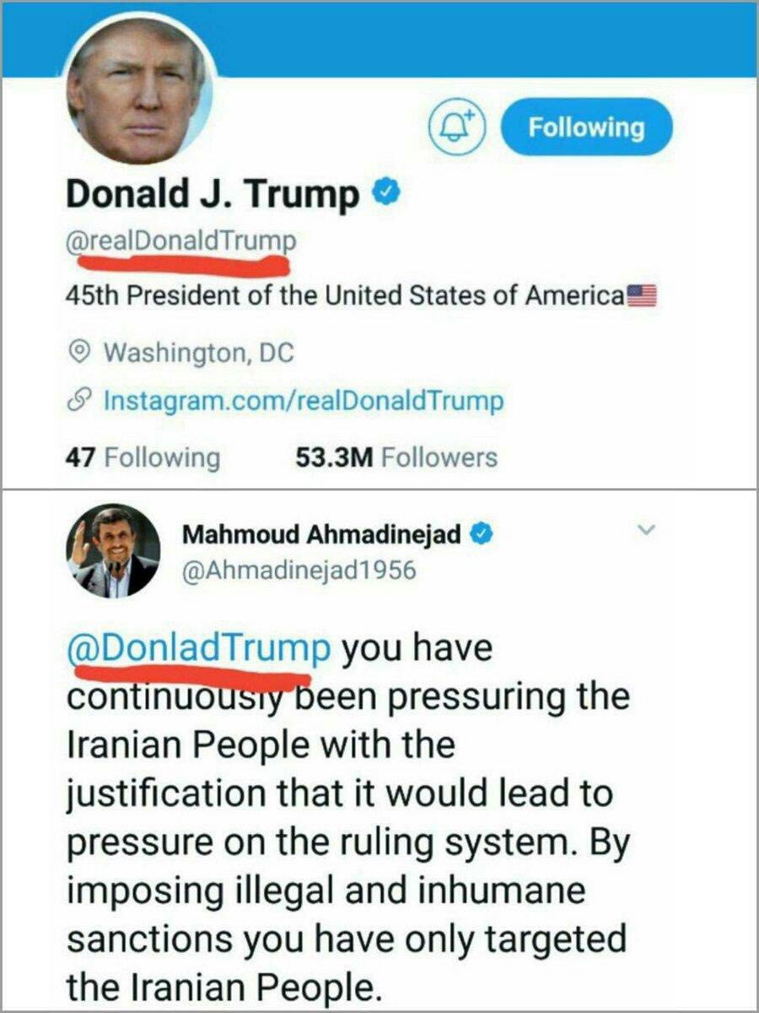Toggle the Following button
The height and width of the screenshot is (1013, 759).
587,127
